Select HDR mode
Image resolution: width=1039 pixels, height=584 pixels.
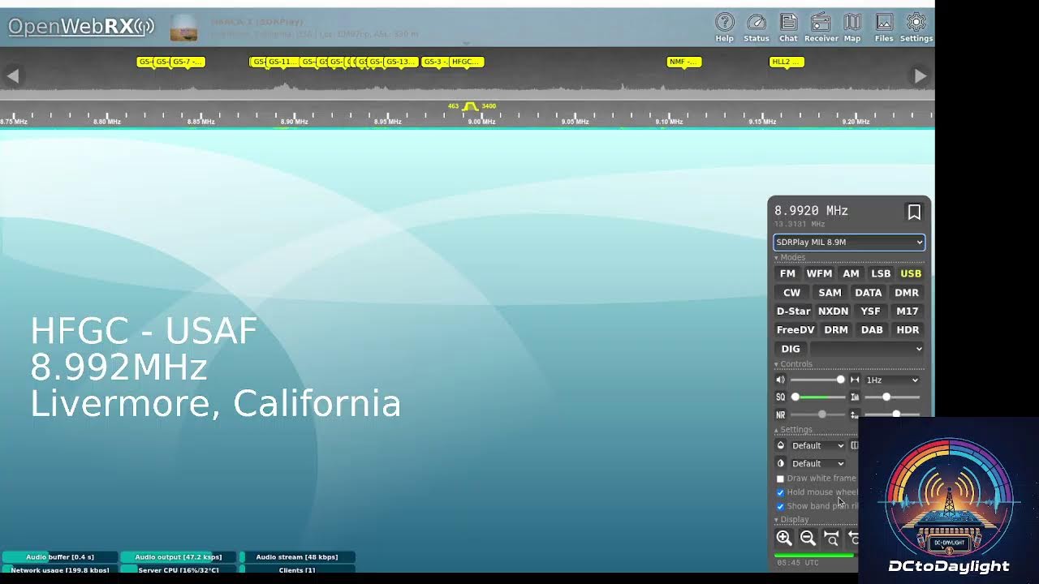coord(908,330)
